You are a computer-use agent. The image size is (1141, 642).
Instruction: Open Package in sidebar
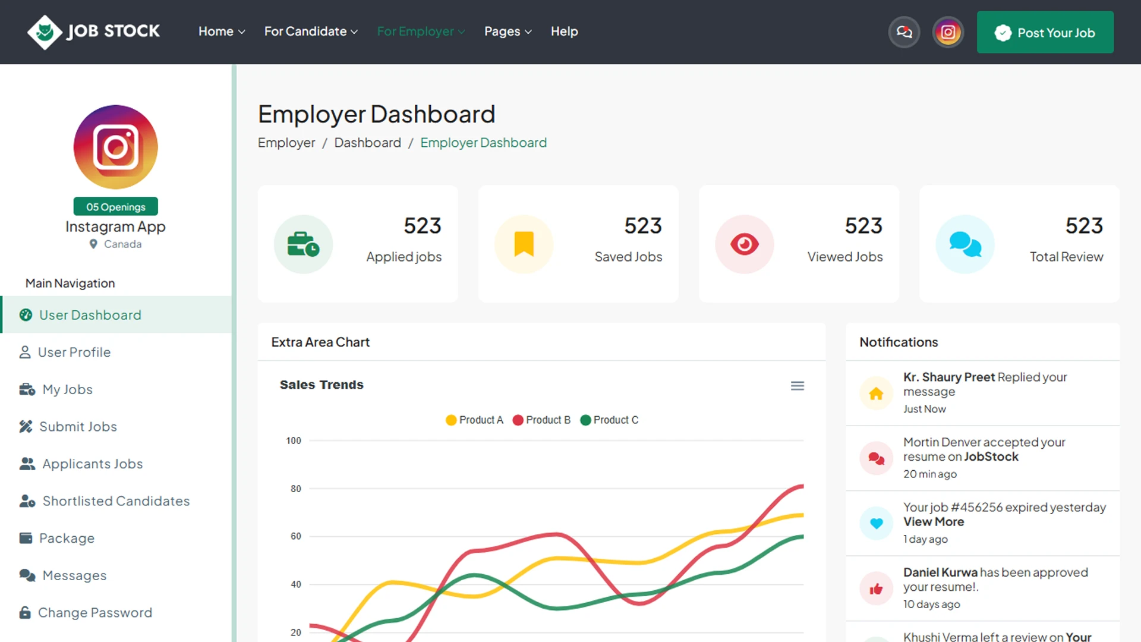tap(116, 538)
